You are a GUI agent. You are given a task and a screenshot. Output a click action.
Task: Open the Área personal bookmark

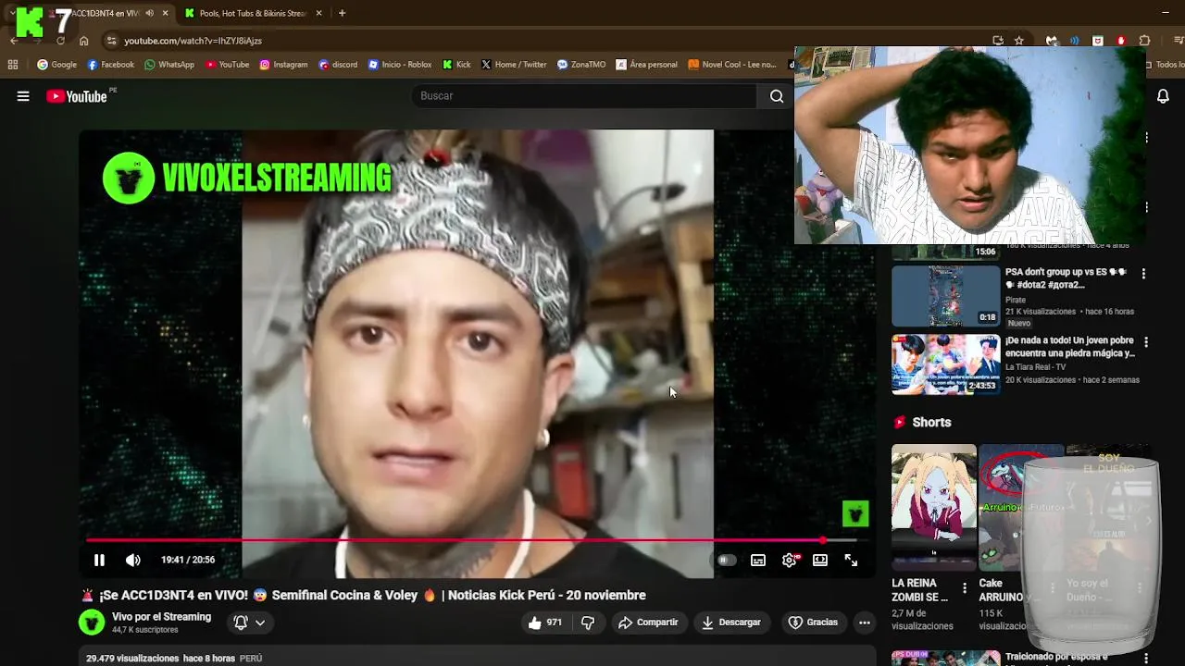pos(646,65)
